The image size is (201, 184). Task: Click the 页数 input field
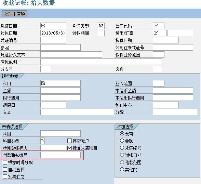[157, 69]
